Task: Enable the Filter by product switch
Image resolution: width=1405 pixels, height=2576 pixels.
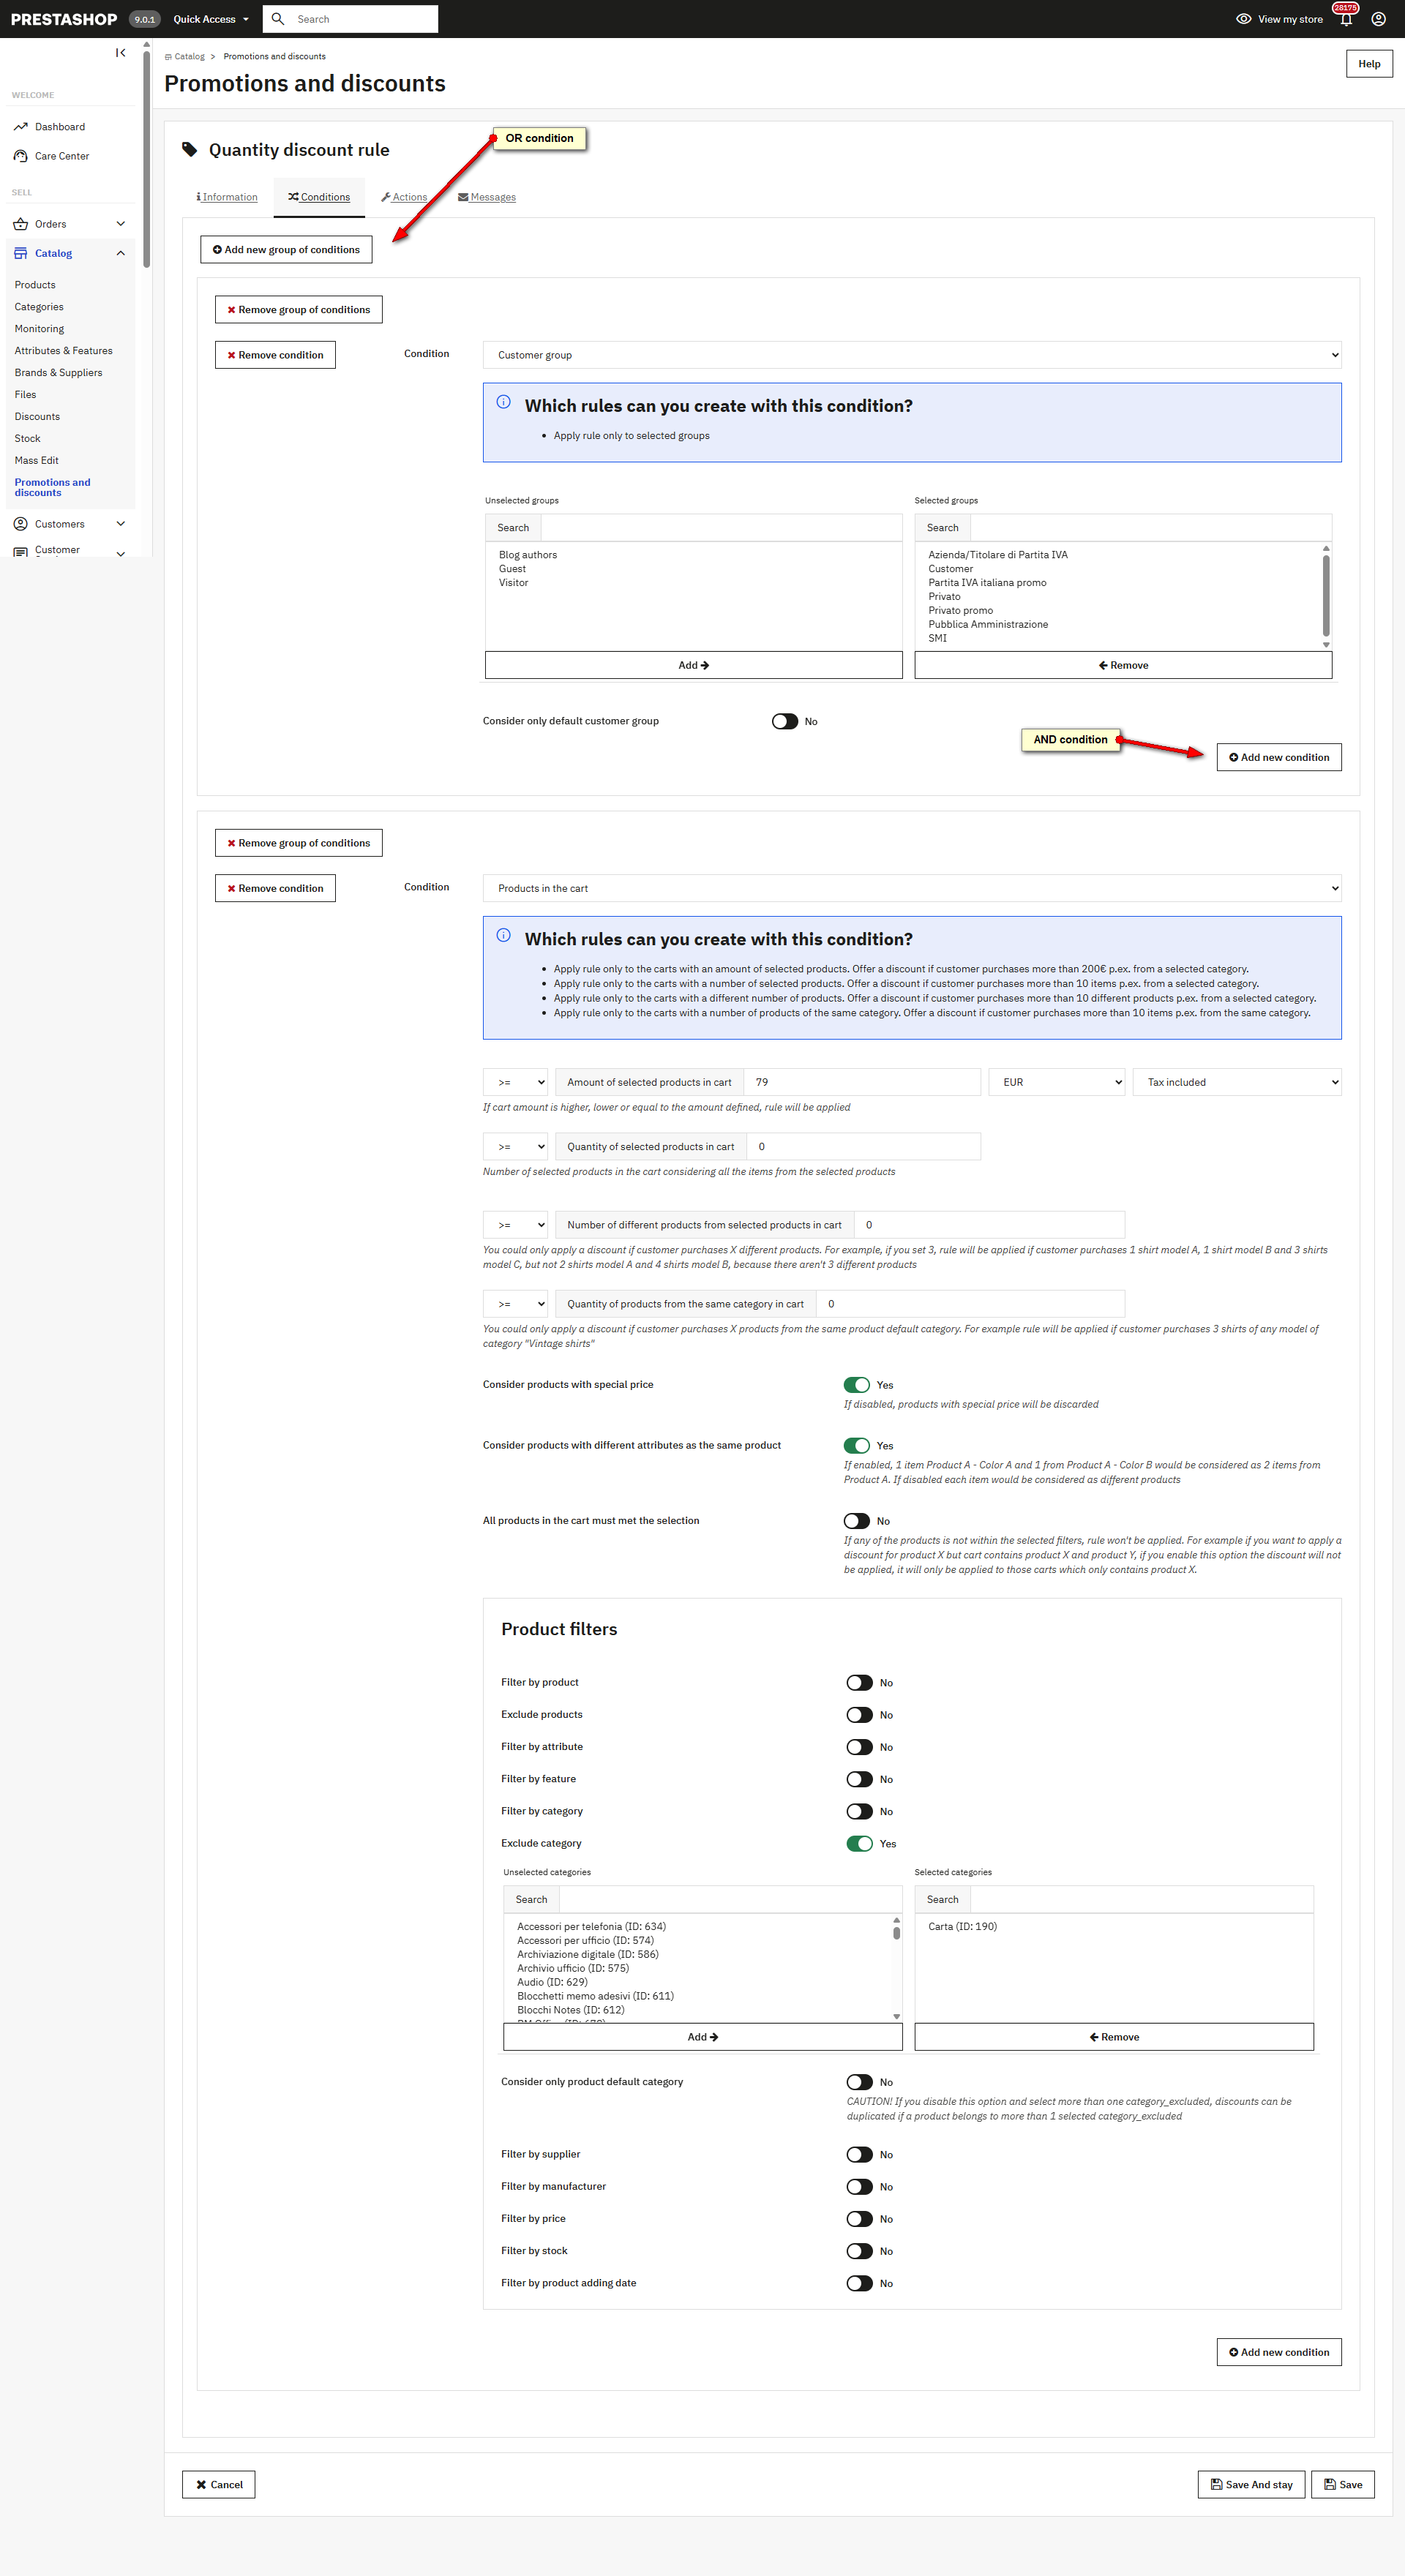Action: tap(859, 1683)
